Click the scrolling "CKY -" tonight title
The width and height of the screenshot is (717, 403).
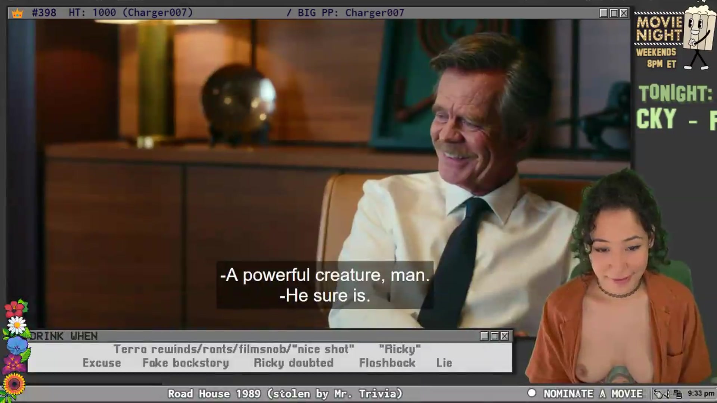click(667, 119)
